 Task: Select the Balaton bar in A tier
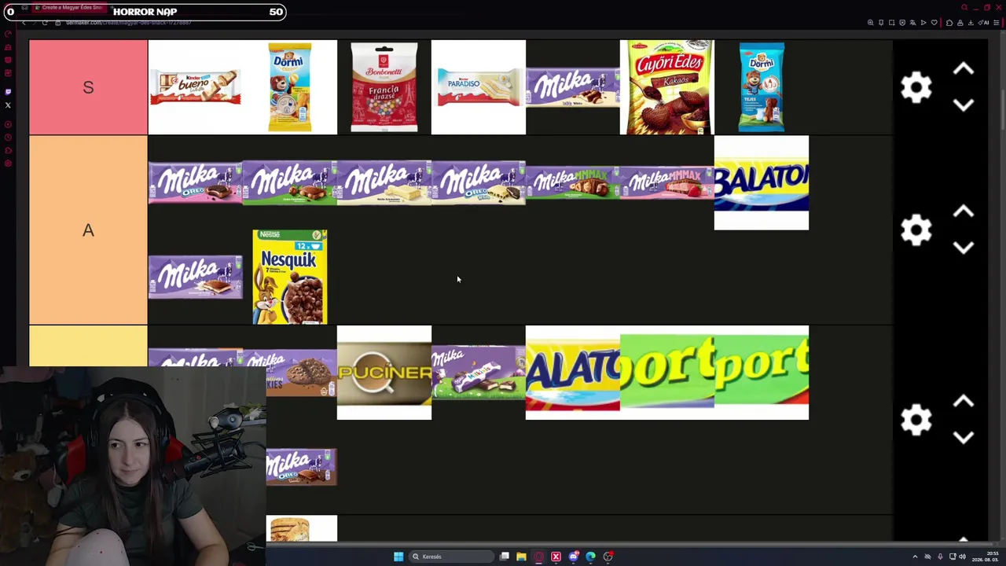762,182
